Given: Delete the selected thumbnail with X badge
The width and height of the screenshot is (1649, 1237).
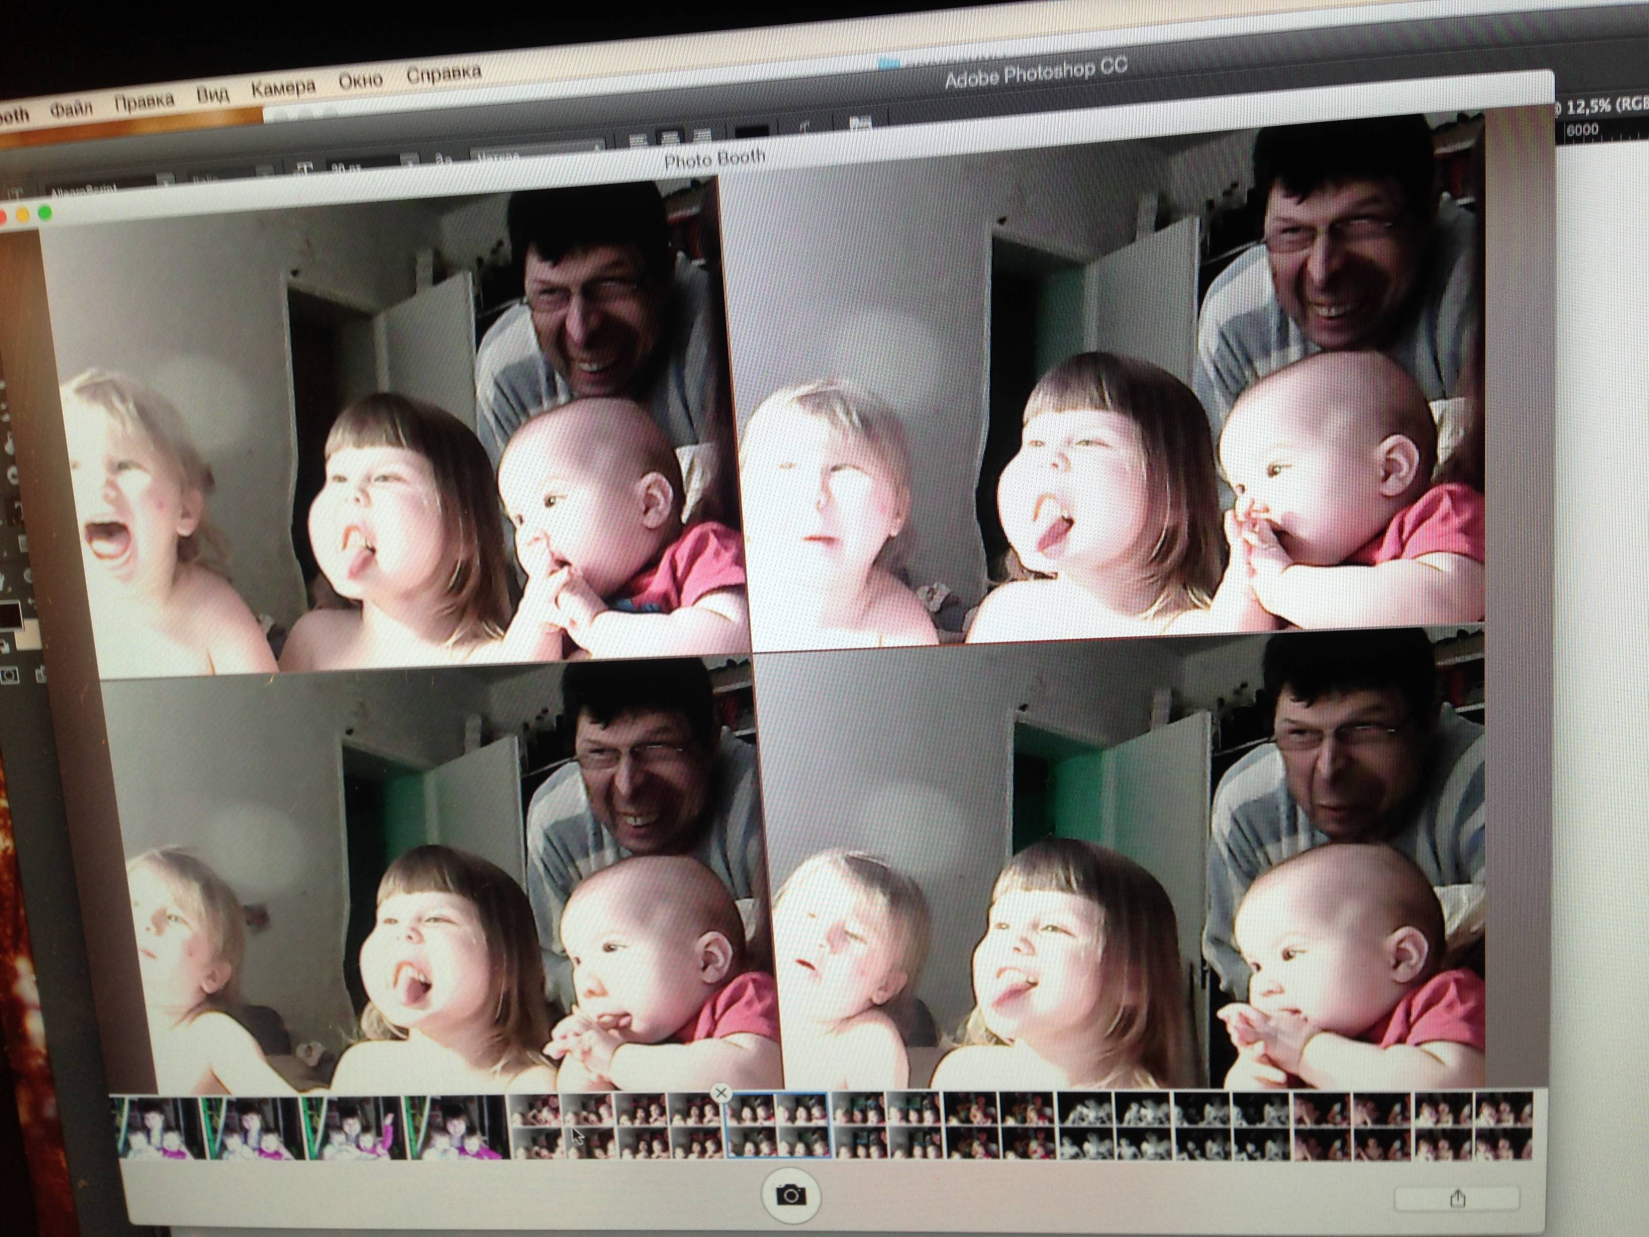Looking at the screenshot, I should coord(720,1094).
